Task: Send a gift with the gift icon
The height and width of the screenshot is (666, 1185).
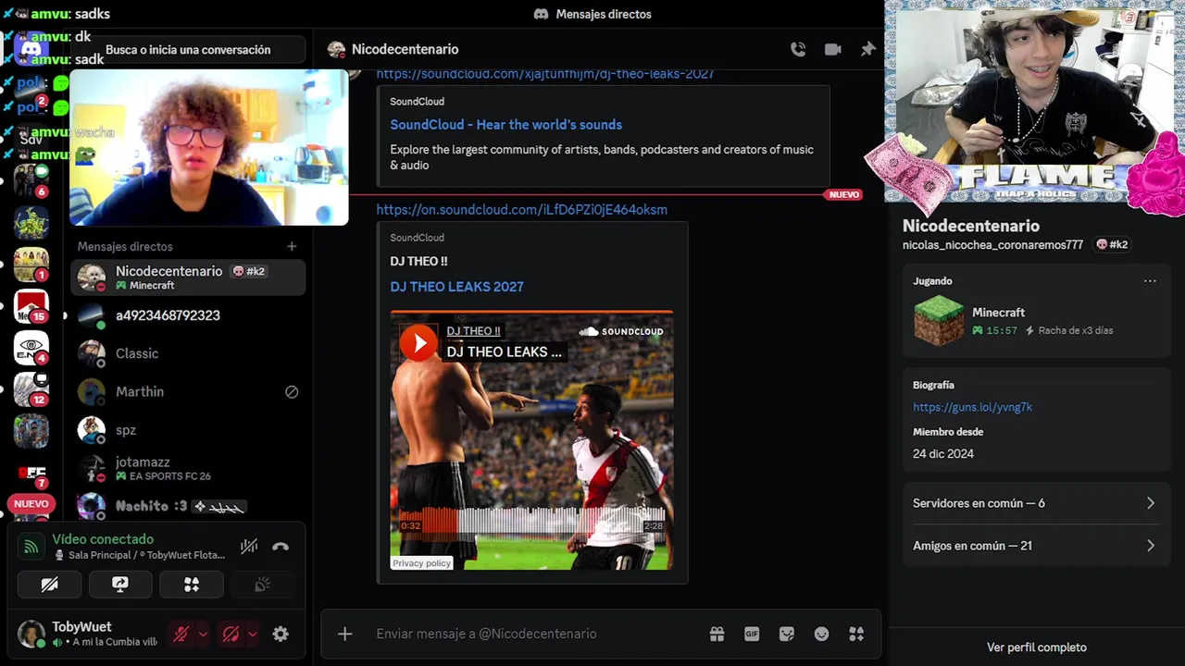Action: 717,634
